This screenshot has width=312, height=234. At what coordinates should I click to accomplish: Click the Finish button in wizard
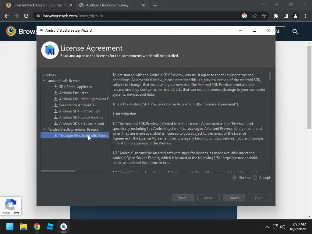click(260, 198)
